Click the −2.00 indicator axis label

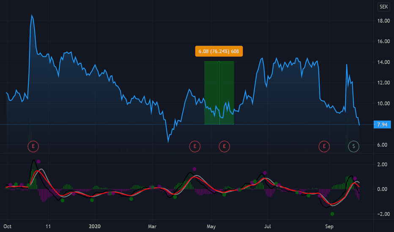click(x=383, y=214)
